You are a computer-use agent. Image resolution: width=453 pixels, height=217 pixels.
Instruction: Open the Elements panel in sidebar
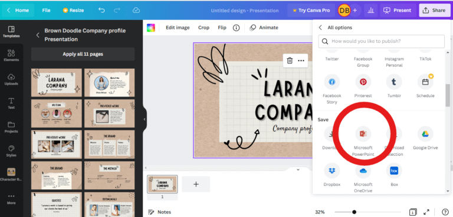[x=11, y=56]
